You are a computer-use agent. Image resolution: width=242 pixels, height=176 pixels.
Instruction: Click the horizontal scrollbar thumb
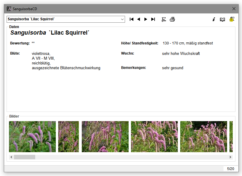click(x=24, y=157)
